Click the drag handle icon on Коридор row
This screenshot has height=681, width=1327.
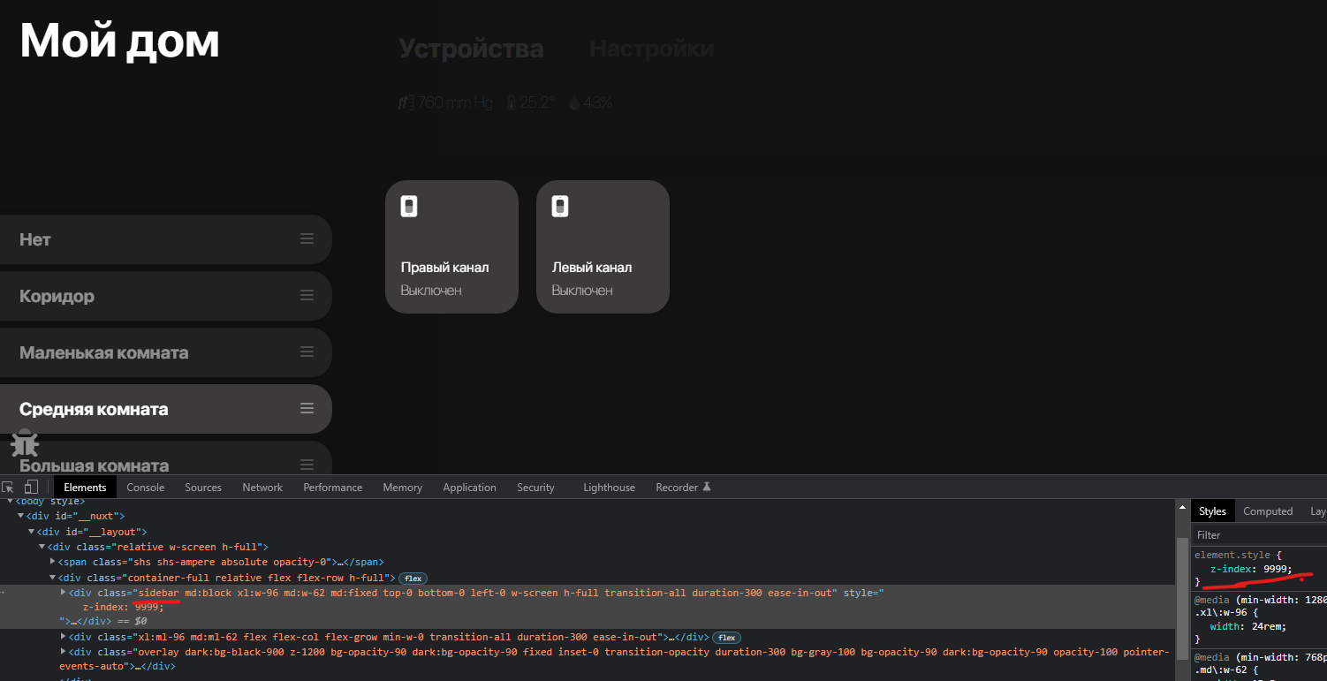(307, 295)
